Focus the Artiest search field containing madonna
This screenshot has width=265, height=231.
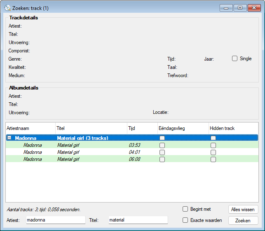(56, 220)
